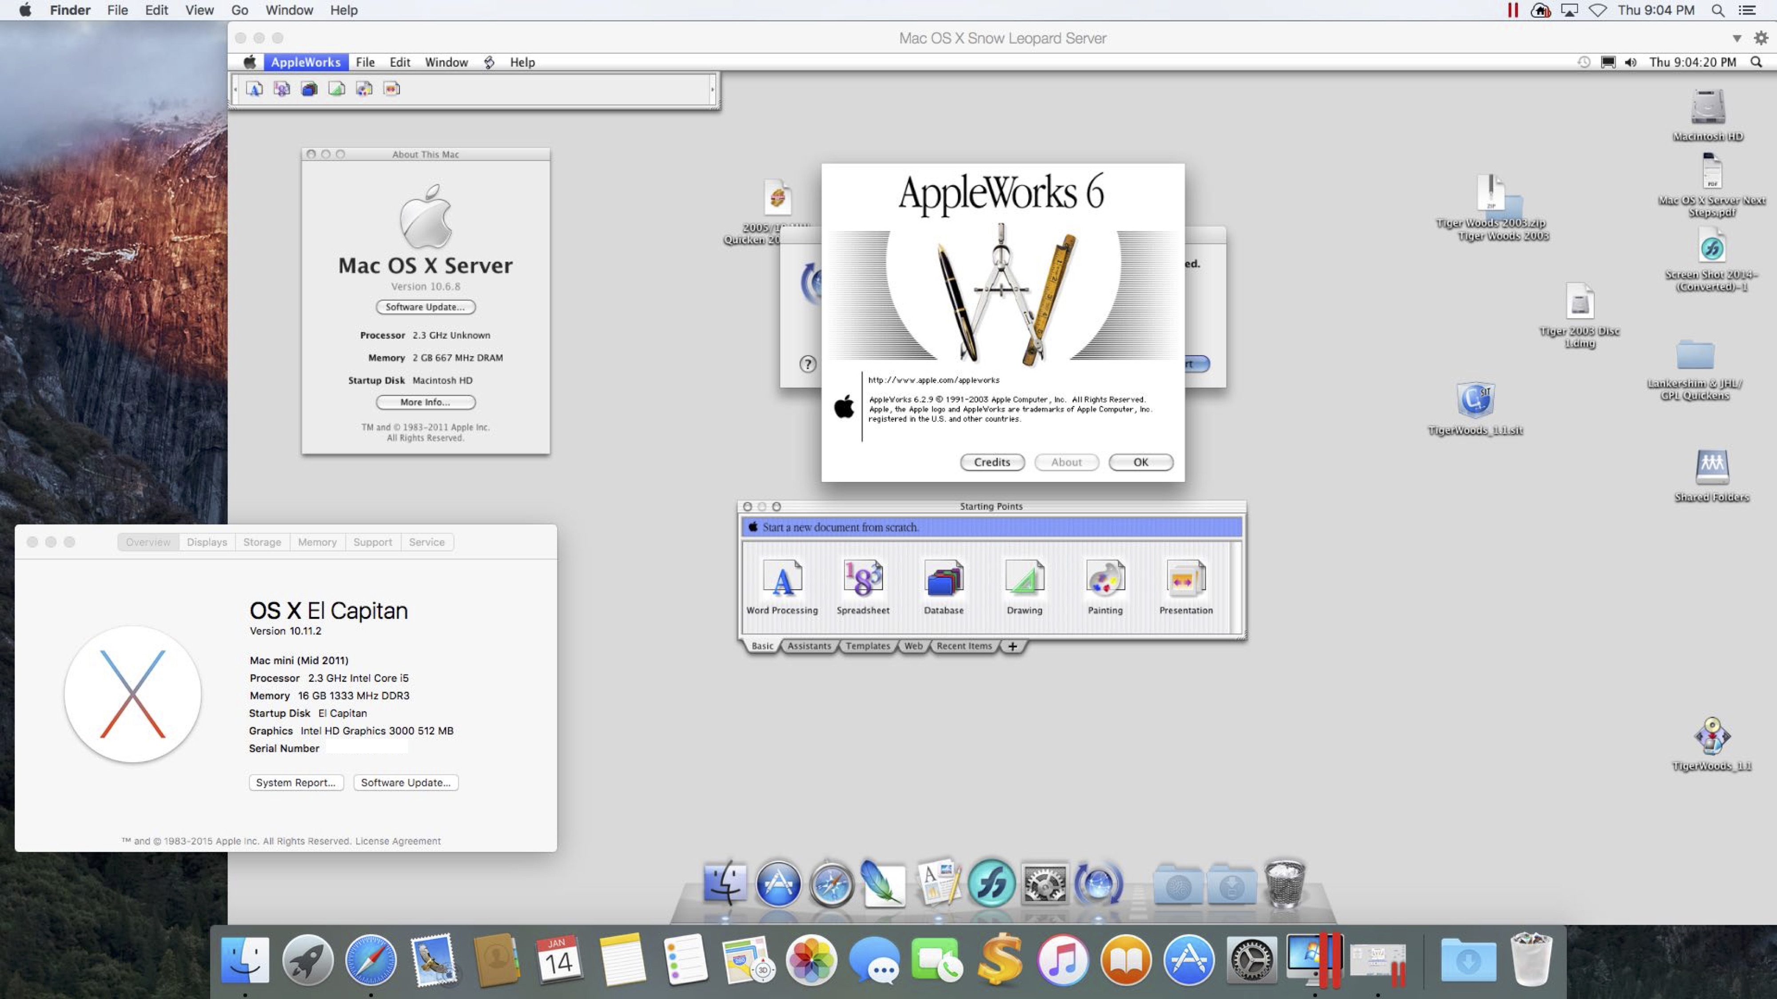This screenshot has width=1777, height=999.
Task: Click the right scroll arrow on the button bar
Action: pos(713,89)
